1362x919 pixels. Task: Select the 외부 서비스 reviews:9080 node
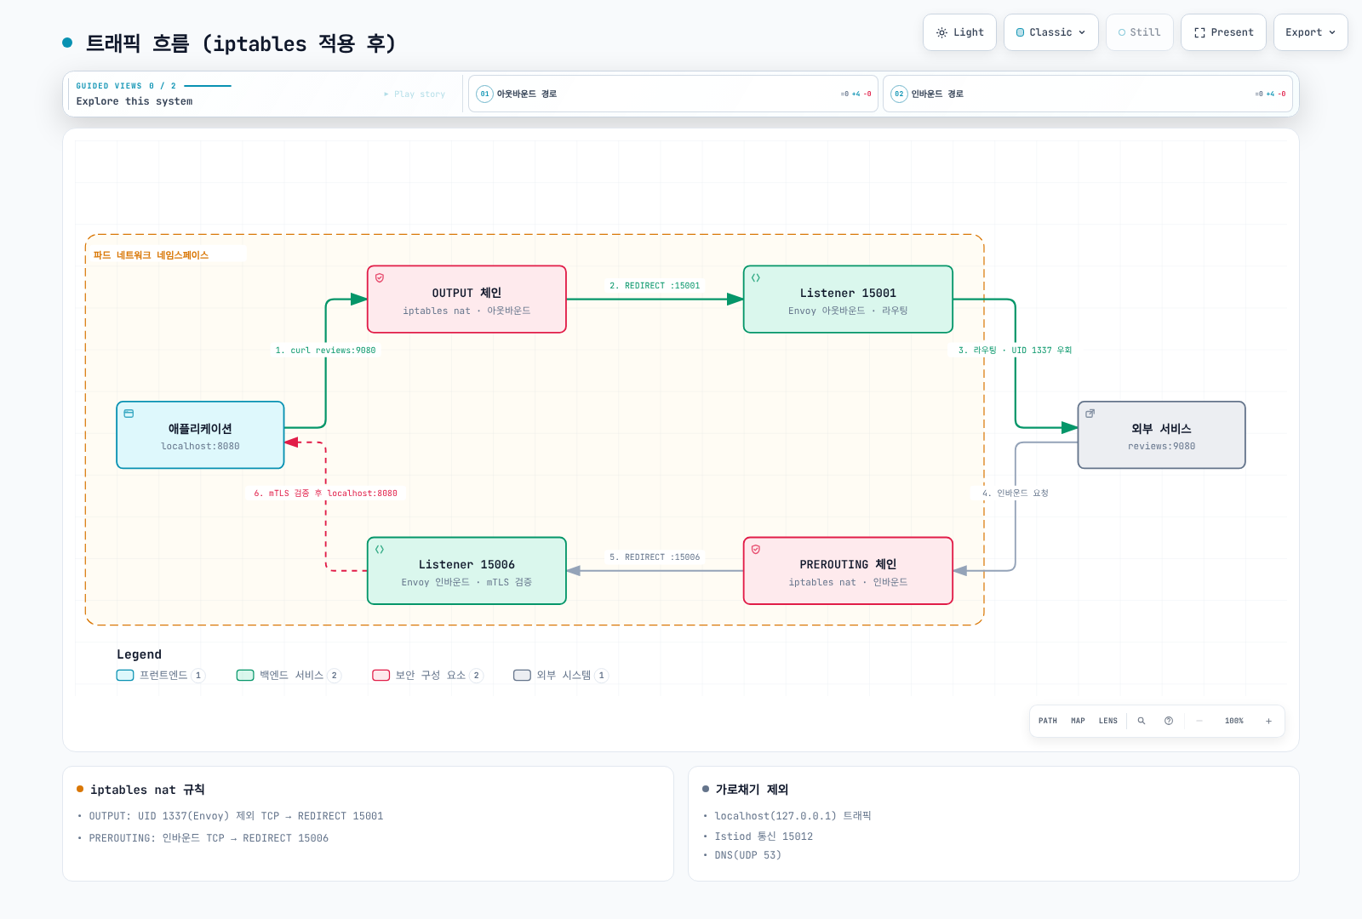(x=1162, y=435)
